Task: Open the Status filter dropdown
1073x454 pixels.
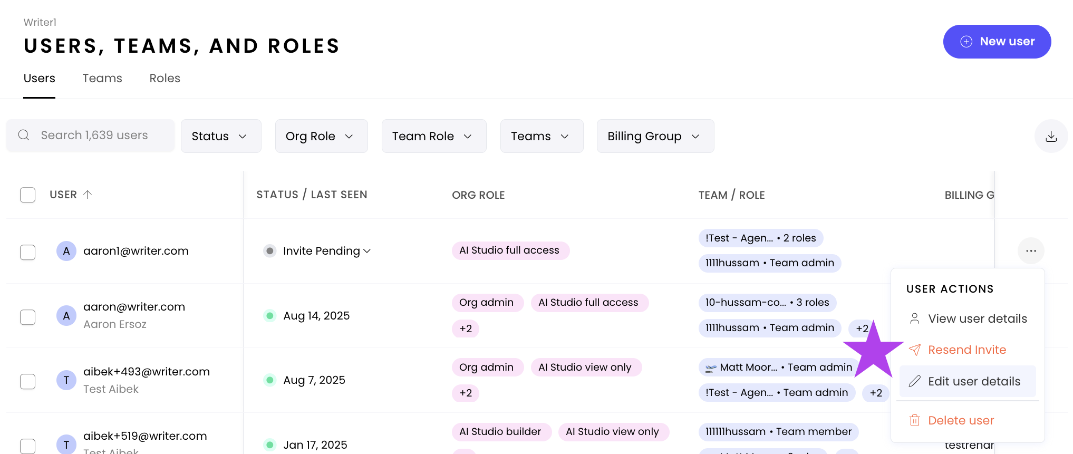Action: tap(220, 137)
